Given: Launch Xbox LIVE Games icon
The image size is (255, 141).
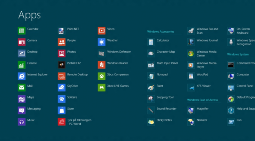Looking at the screenshot, I should coord(102,88).
